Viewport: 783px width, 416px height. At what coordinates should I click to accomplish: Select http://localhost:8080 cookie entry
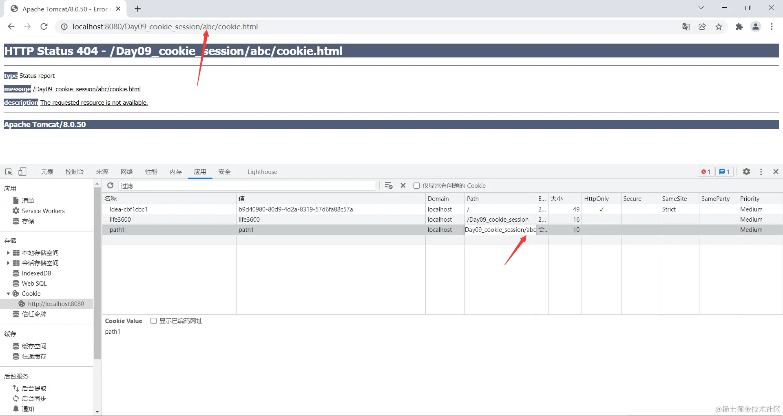56,304
